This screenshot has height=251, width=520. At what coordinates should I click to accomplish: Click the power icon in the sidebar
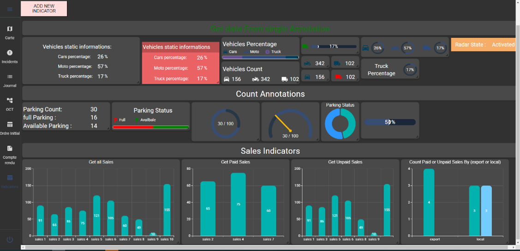coord(10,239)
